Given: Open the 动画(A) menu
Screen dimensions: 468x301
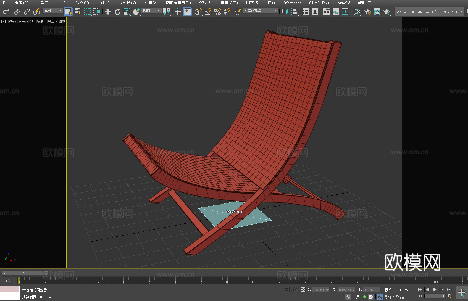Looking at the screenshot, I should [151, 3].
